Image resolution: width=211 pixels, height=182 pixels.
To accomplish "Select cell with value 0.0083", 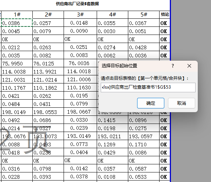I will click(x=80, y=55).
